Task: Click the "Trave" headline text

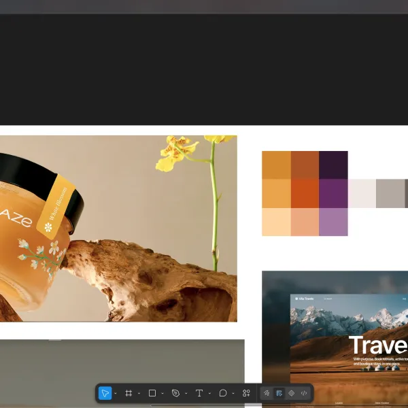Action: coord(378,345)
